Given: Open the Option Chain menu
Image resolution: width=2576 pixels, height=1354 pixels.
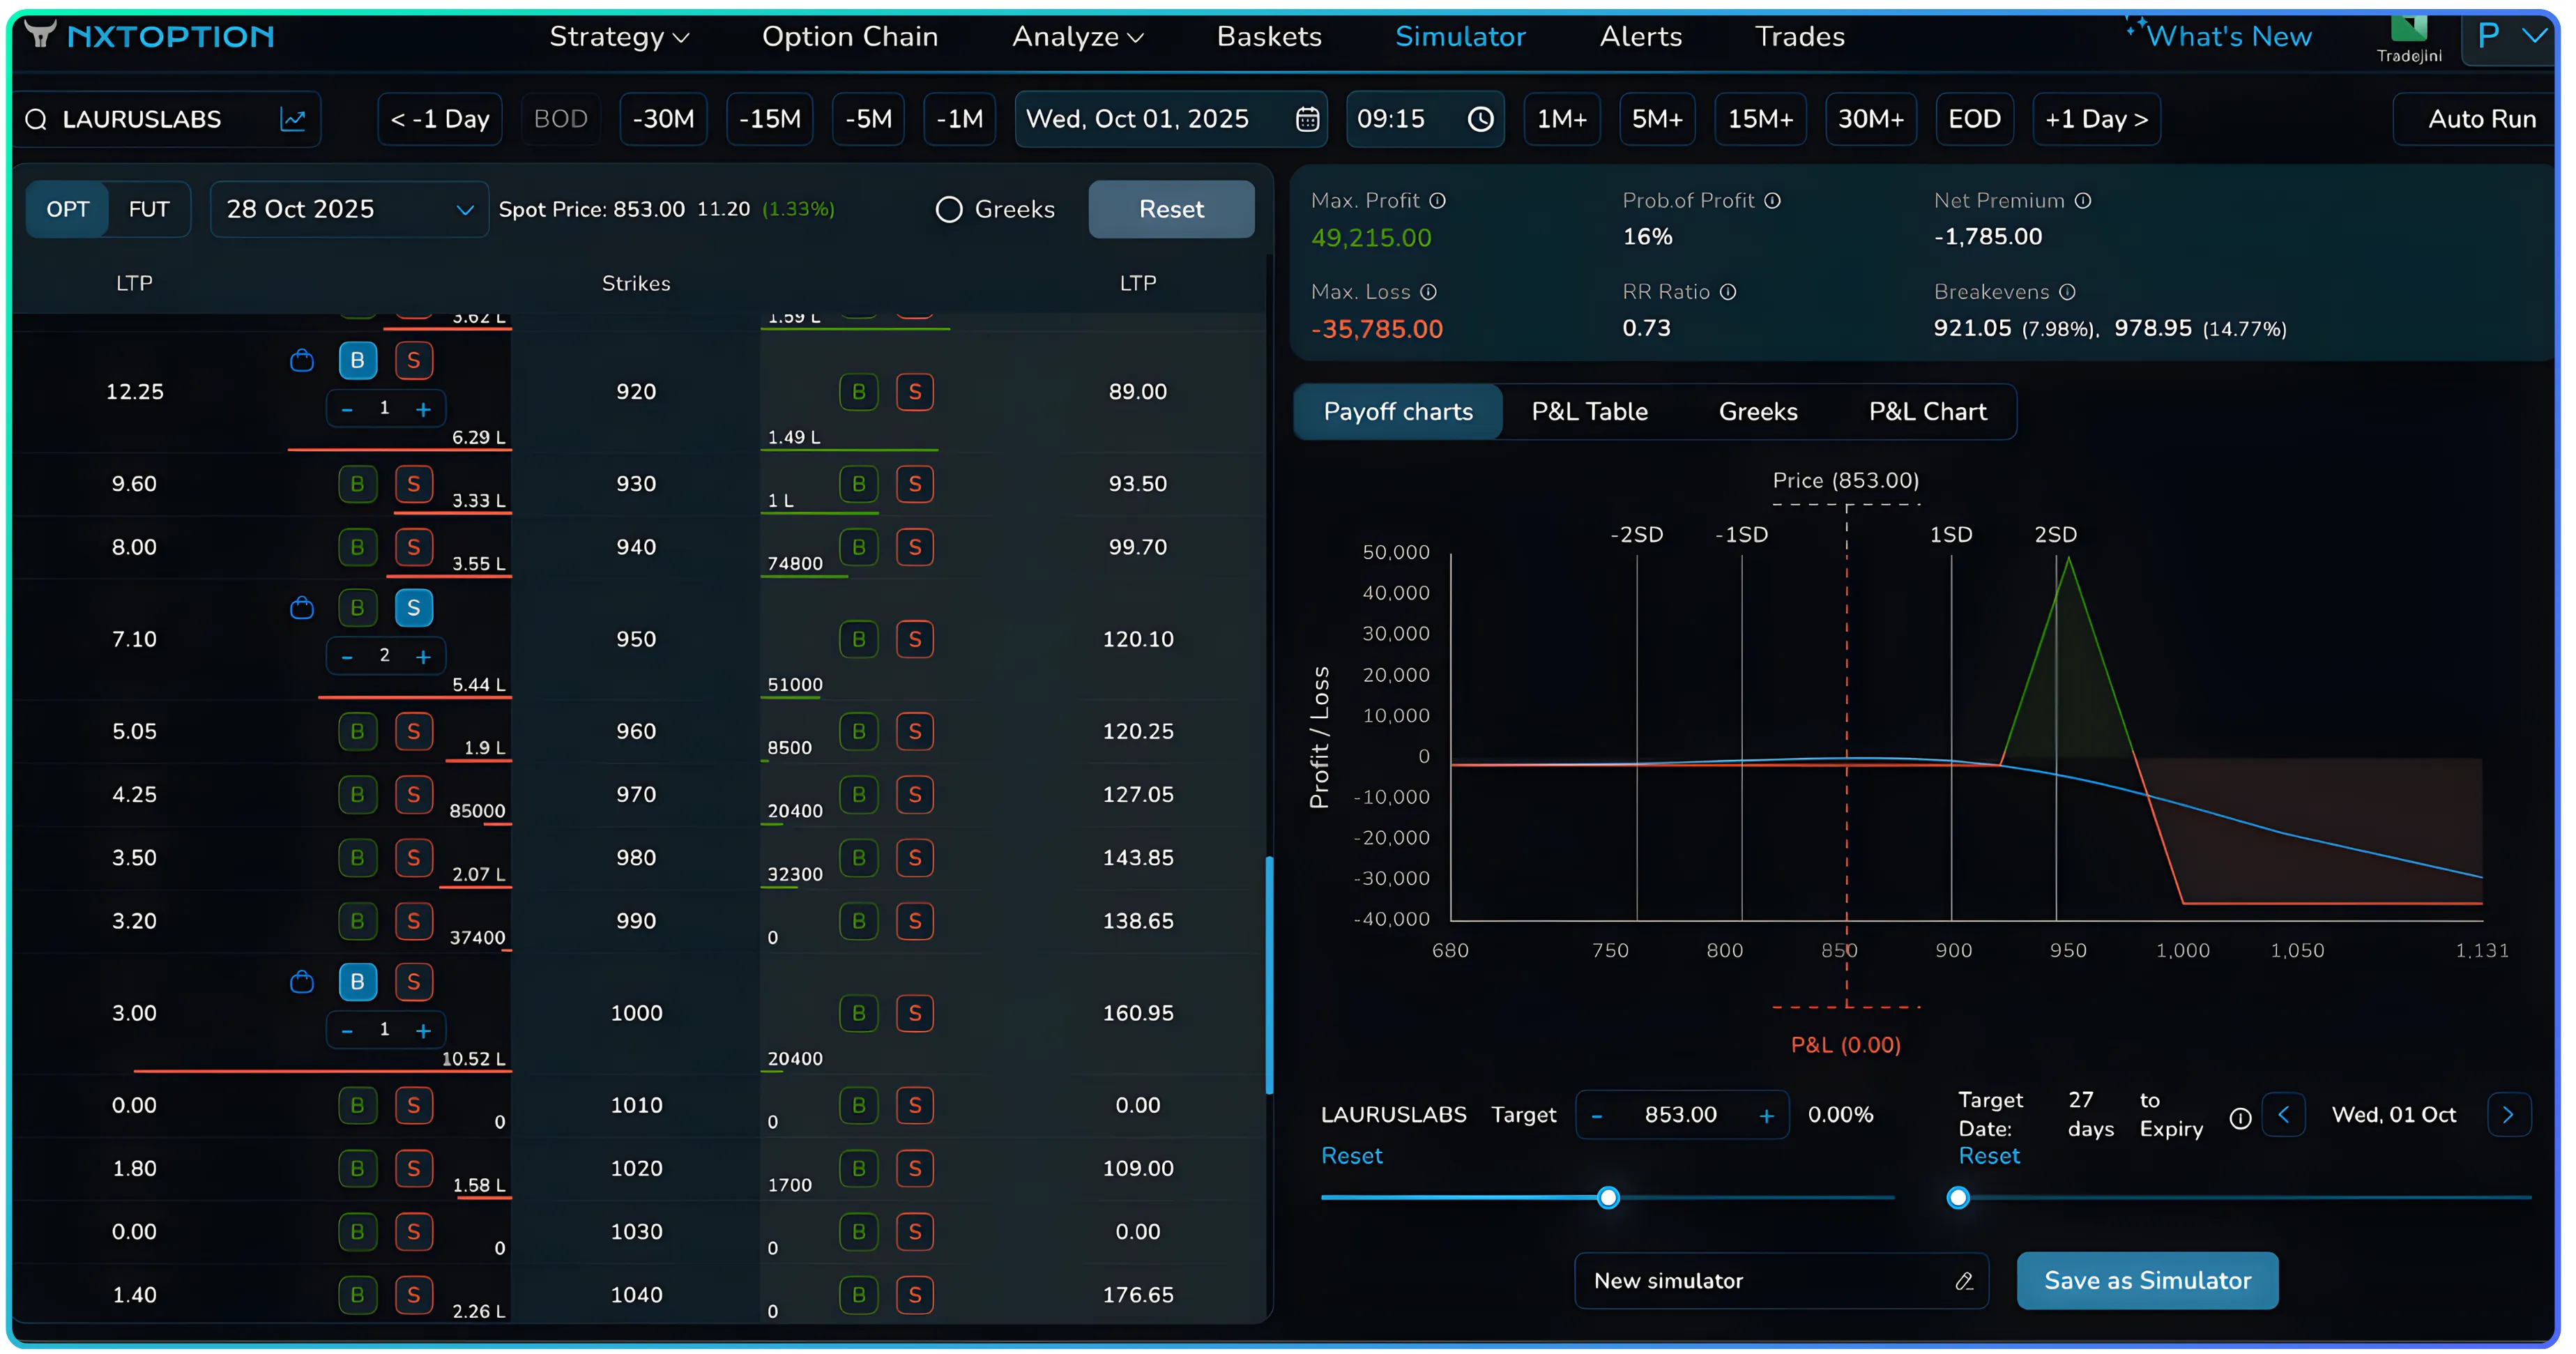Looking at the screenshot, I should click(850, 37).
